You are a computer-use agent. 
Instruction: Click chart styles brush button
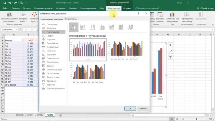tap(170, 51)
